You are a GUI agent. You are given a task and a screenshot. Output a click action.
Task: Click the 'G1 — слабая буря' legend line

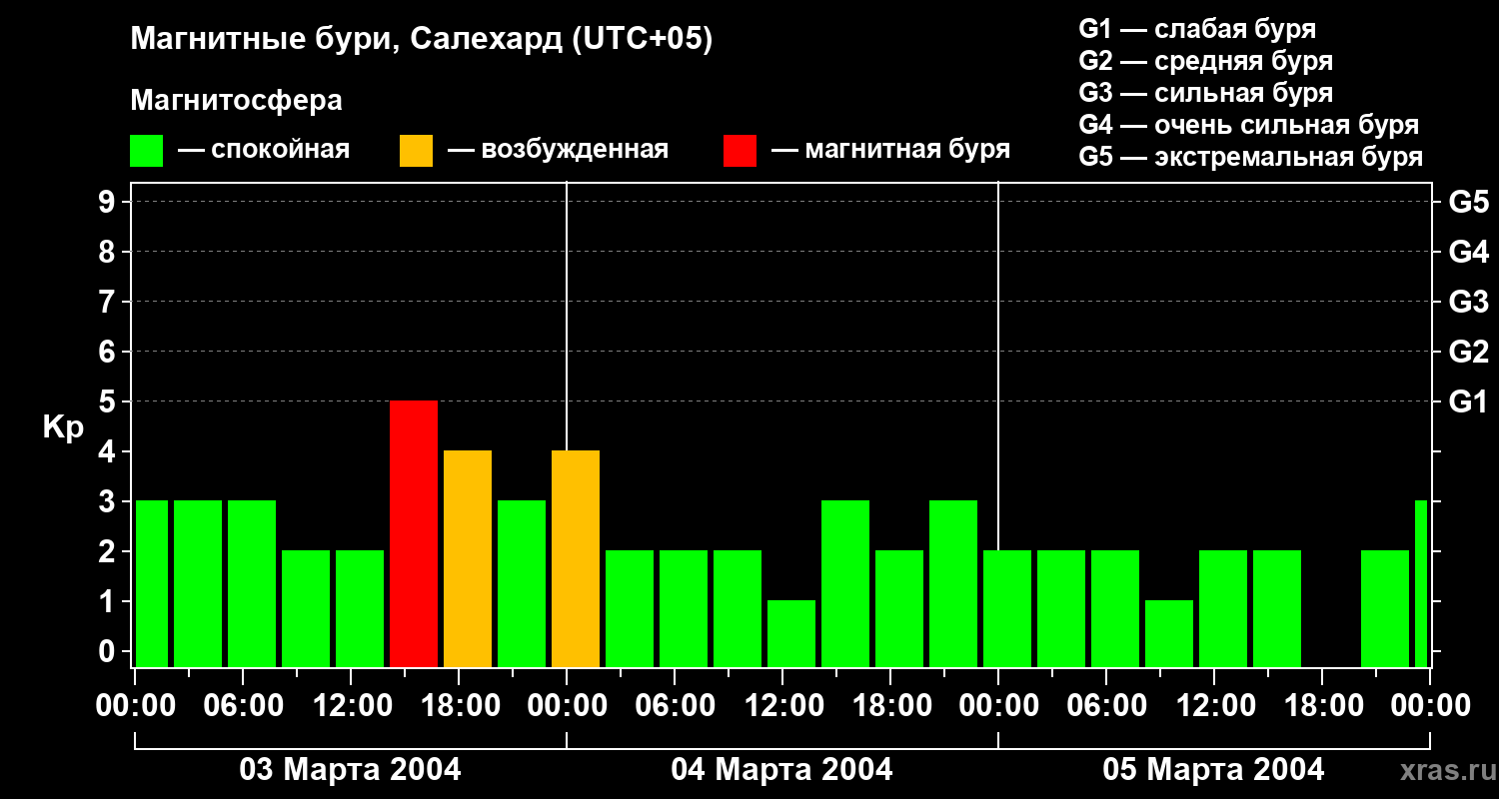point(1197,29)
